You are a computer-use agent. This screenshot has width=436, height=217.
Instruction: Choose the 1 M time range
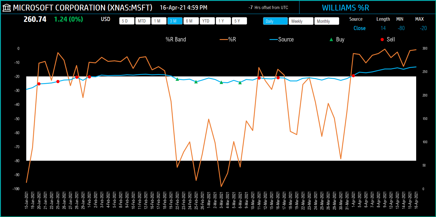pos(159,21)
